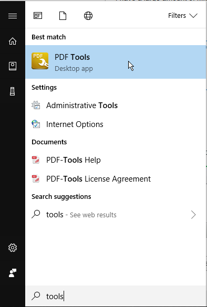Click the Search suggestions heading
This screenshot has width=207, height=307.
61,197
